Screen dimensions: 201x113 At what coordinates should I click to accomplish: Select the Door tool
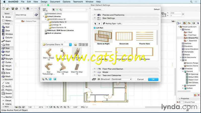point(7,30)
